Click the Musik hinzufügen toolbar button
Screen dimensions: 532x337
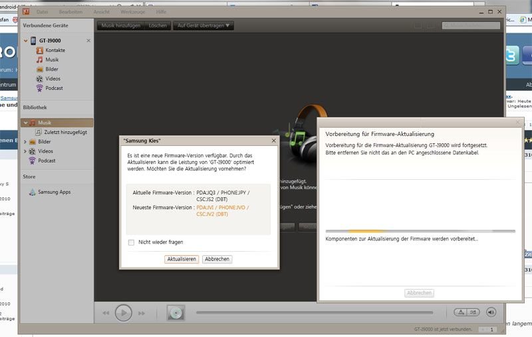(121, 25)
